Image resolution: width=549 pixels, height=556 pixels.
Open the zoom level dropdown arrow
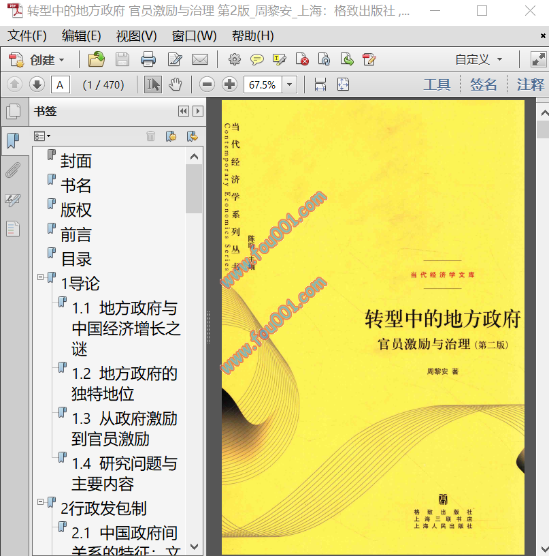[x=290, y=84]
